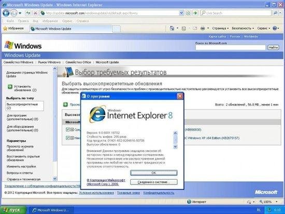Open the search provider dropdown arrow
285x214 pixels.
(281, 13)
